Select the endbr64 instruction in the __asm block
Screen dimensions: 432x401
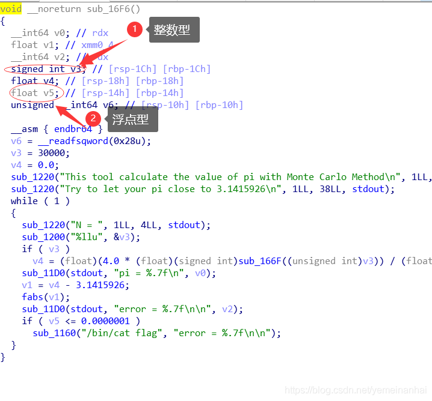[x=73, y=129]
